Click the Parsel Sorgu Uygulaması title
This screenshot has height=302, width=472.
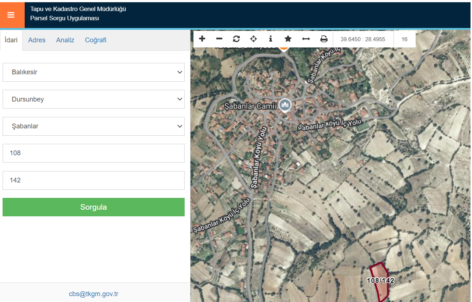click(64, 18)
